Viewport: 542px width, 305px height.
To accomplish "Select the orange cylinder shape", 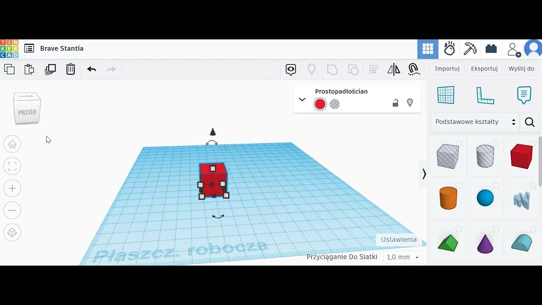I will coord(448,198).
